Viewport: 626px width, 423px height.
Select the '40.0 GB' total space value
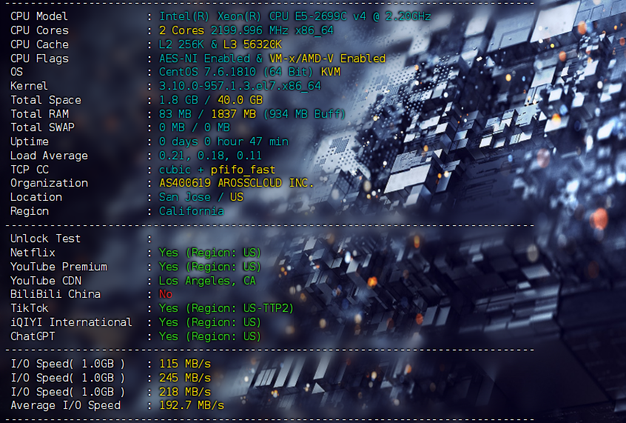pyautogui.click(x=240, y=100)
